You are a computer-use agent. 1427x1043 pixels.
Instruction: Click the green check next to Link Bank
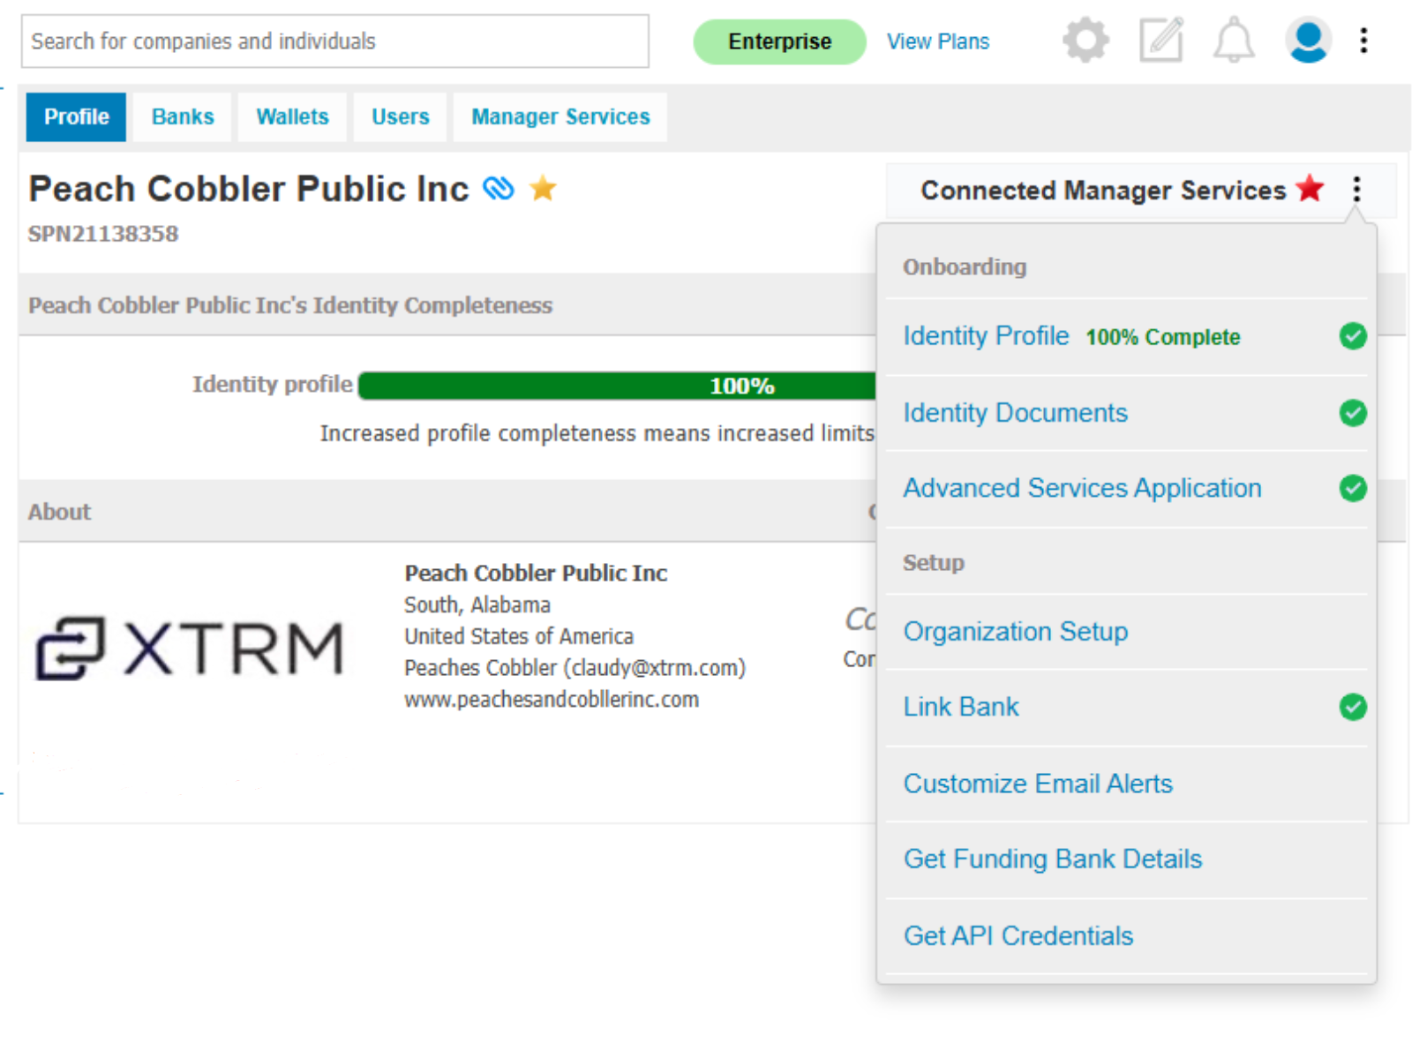click(1352, 707)
